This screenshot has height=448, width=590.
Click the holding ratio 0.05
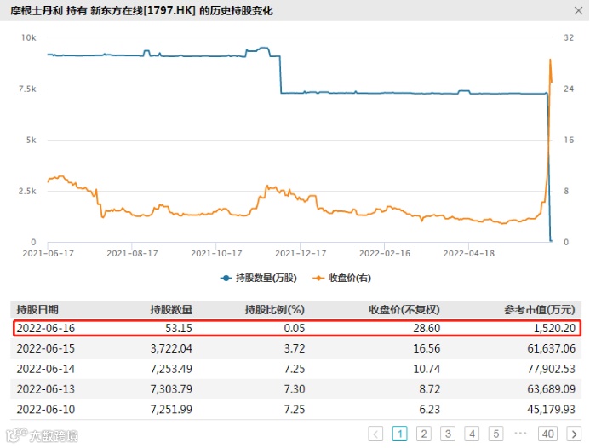(295, 328)
